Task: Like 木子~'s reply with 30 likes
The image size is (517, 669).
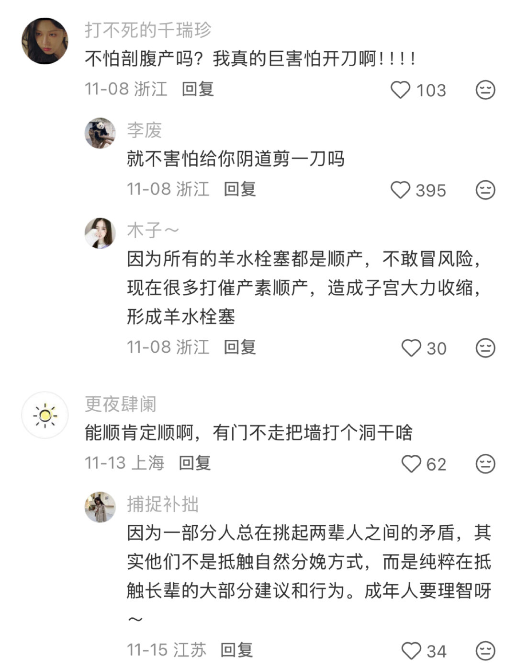Action: [411, 348]
